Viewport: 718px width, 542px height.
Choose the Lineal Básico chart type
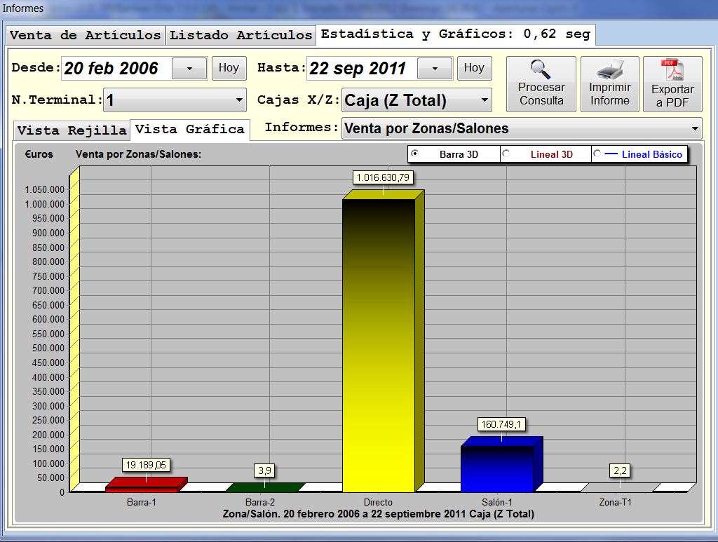(x=597, y=154)
